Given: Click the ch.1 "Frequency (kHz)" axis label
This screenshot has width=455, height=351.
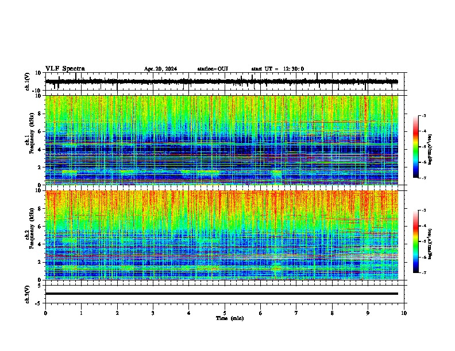Looking at the screenshot, I should coord(32,133).
